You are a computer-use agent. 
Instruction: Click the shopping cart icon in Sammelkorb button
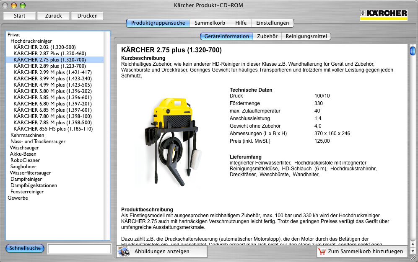[322, 252]
